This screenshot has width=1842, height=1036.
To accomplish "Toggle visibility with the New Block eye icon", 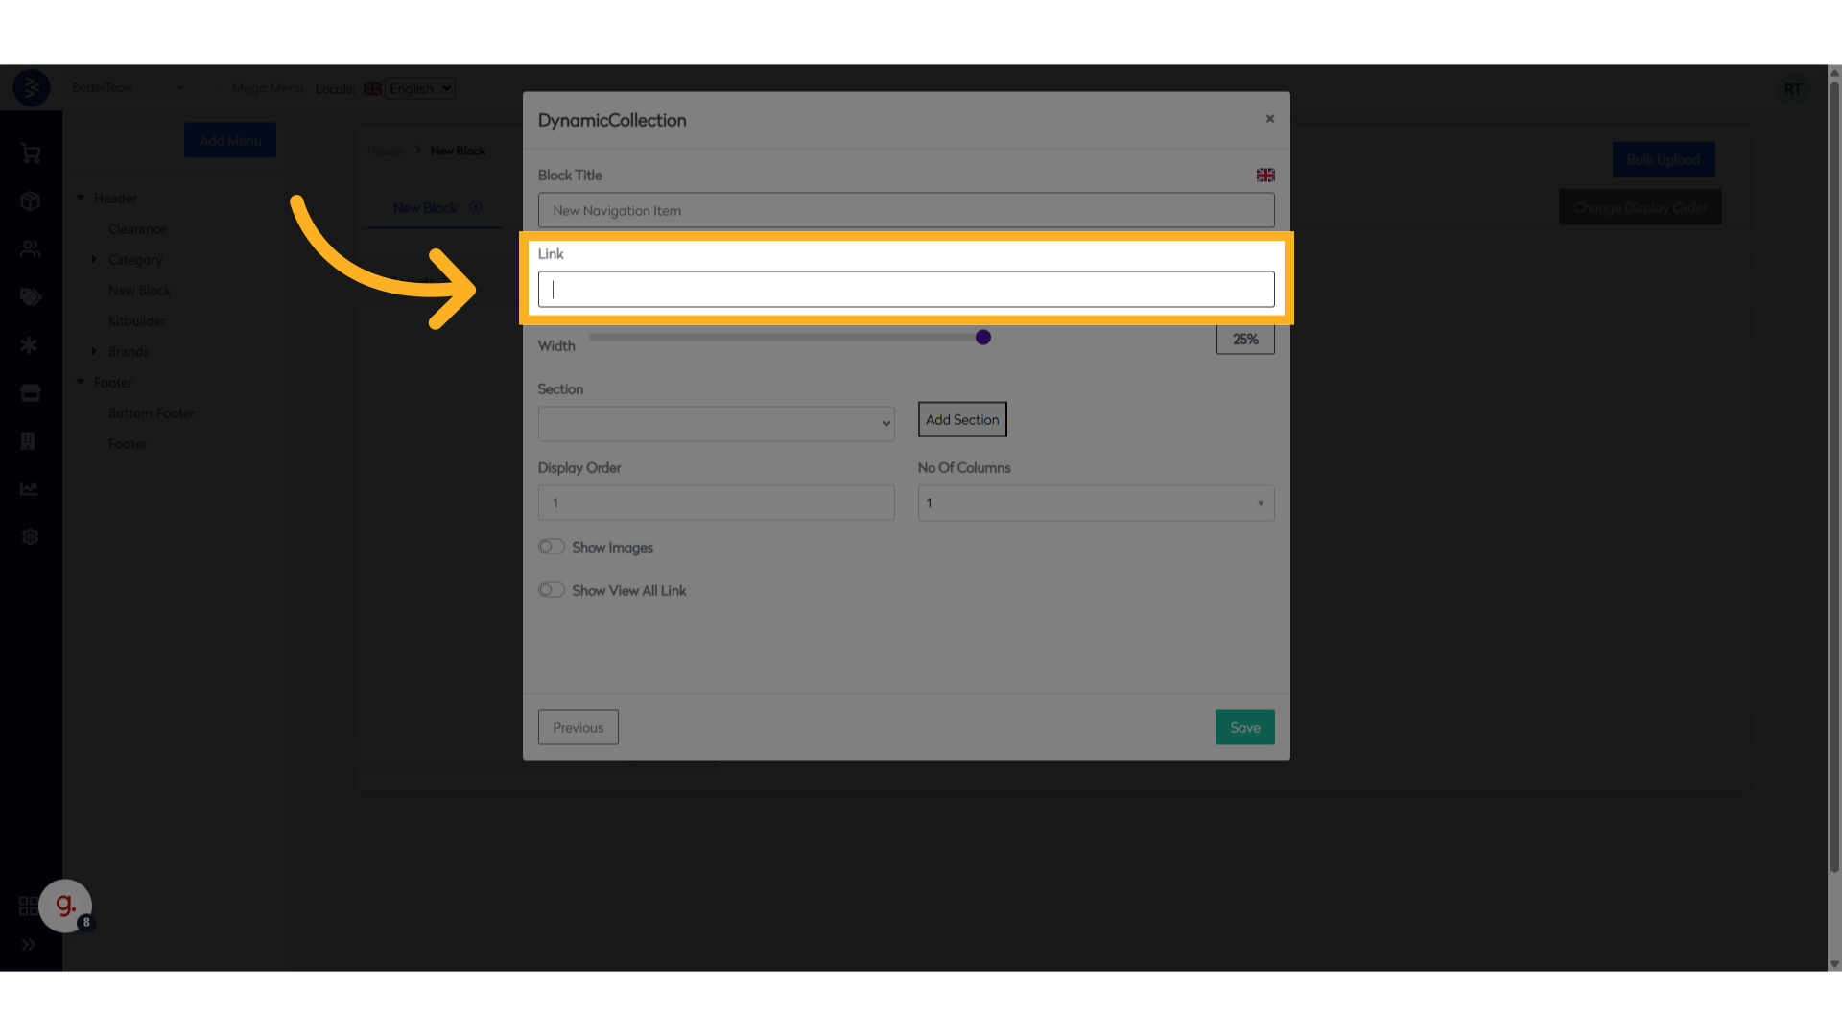I will [476, 207].
